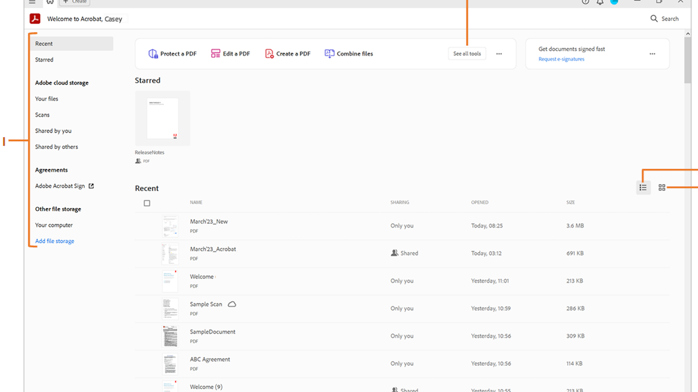
Task: Tick the select-all checkbox in Recent header
Action: [147, 203]
